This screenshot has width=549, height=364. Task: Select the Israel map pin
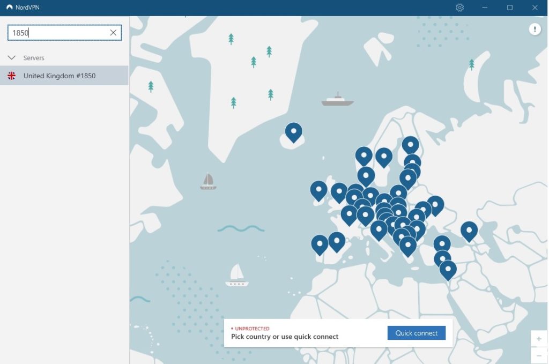tap(448, 270)
